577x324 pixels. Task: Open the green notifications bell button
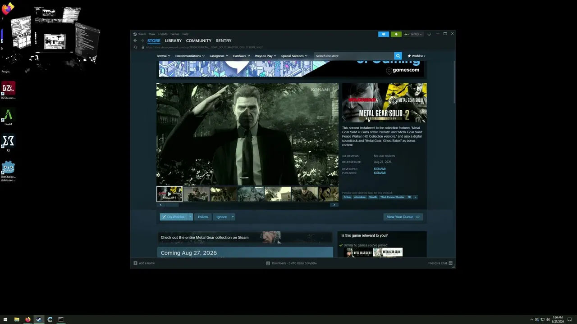(x=396, y=34)
